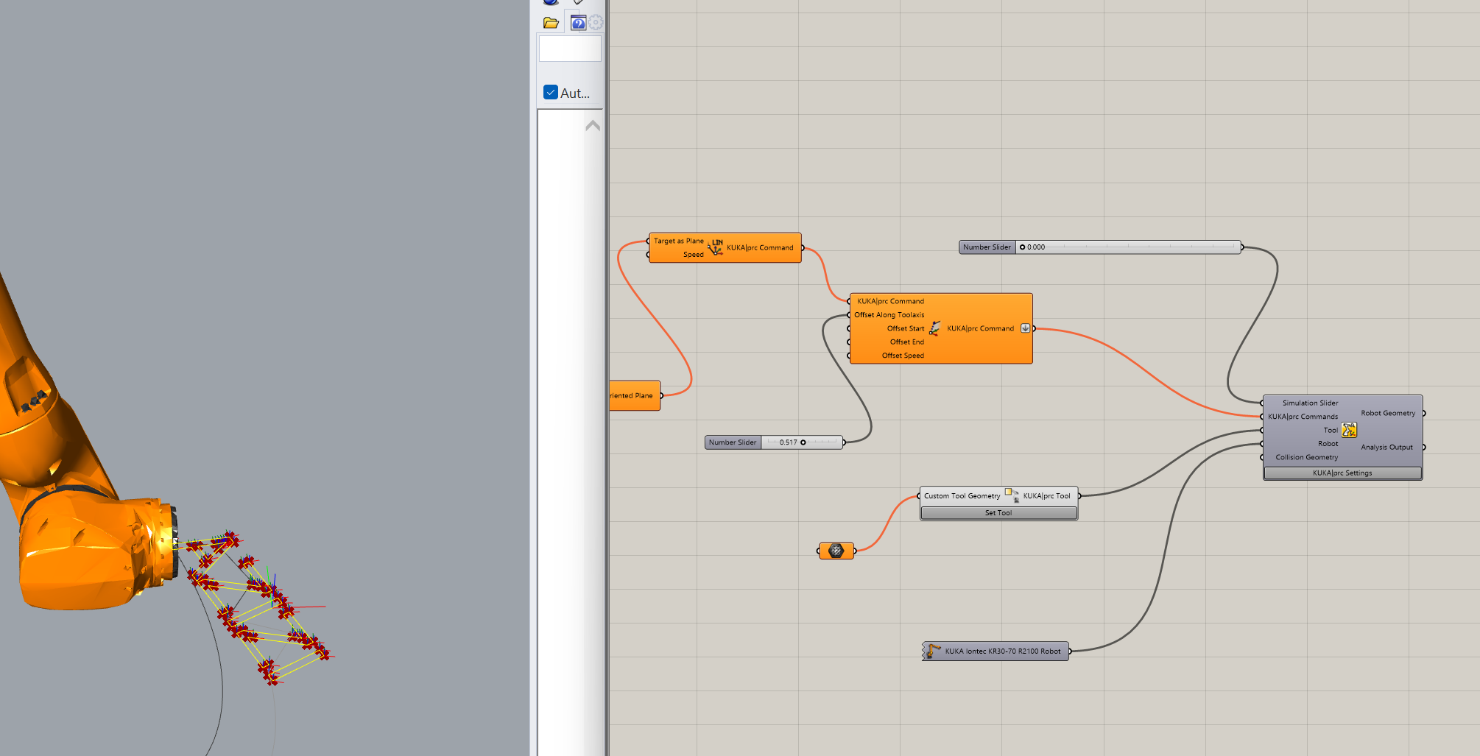The height and width of the screenshot is (756, 1480).
Task: Click the Set Tool button
Action: click(x=998, y=512)
